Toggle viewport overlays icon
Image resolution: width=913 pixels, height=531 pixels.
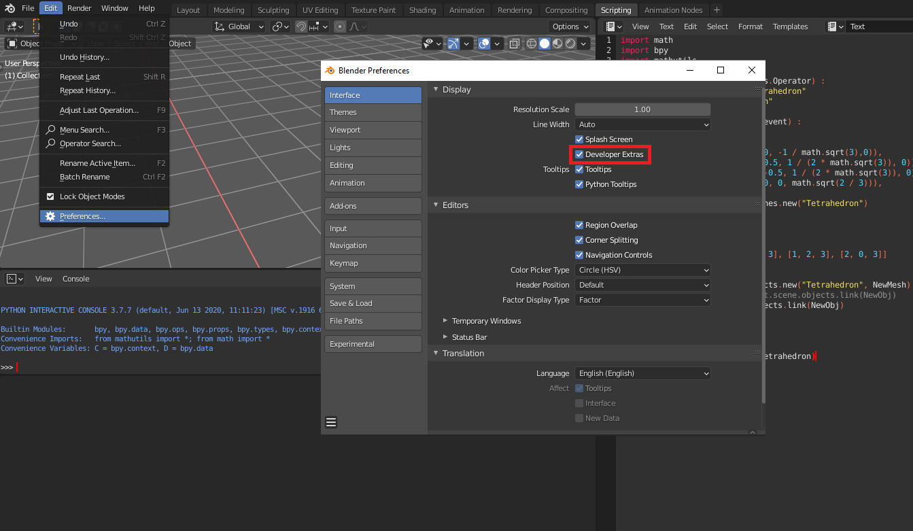tap(484, 44)
